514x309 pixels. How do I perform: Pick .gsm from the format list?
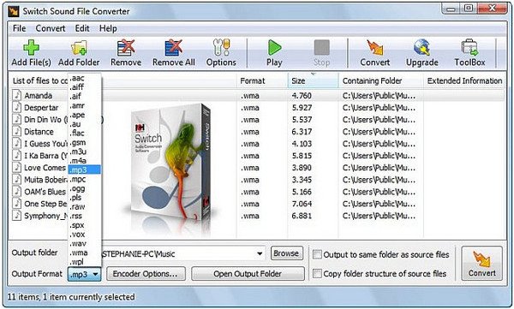pyautogui.click(x=85, y=142)
